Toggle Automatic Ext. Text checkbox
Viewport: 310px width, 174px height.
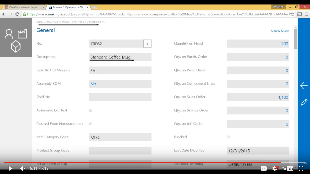pos(91,110)
